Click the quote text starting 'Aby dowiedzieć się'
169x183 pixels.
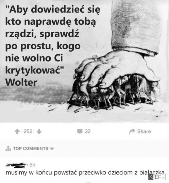[53, 40]
